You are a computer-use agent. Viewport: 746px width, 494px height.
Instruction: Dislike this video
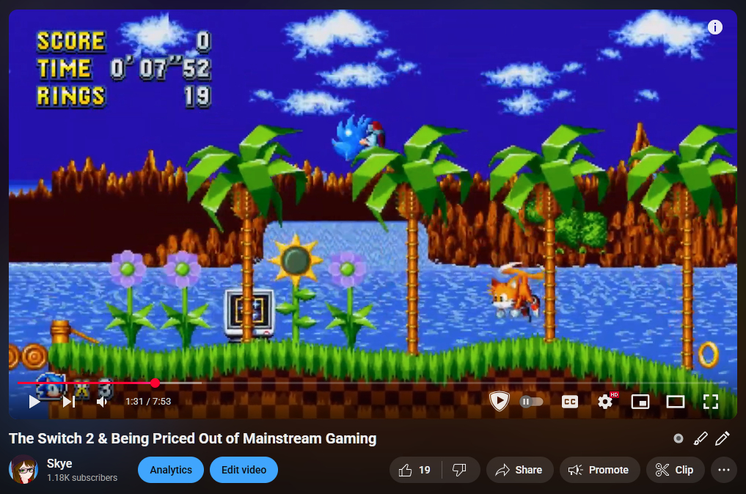460,470
